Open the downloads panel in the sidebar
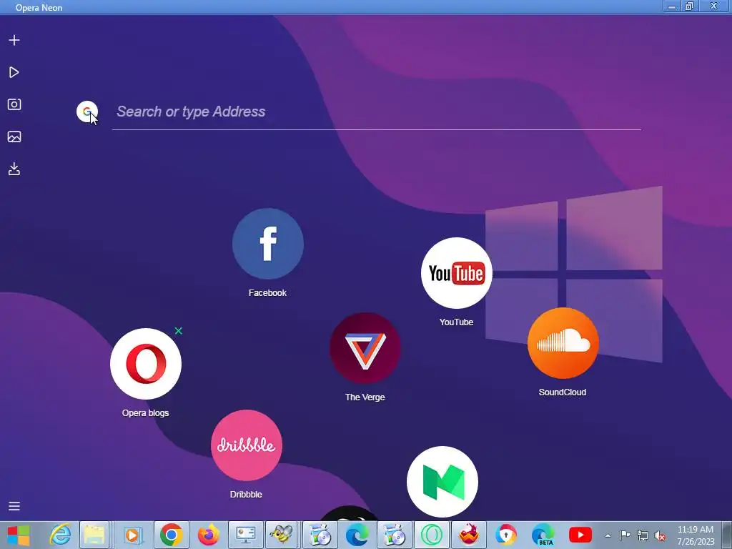Image resolution: width=732 pixels, height=549 pixels. tap(14, 169)
